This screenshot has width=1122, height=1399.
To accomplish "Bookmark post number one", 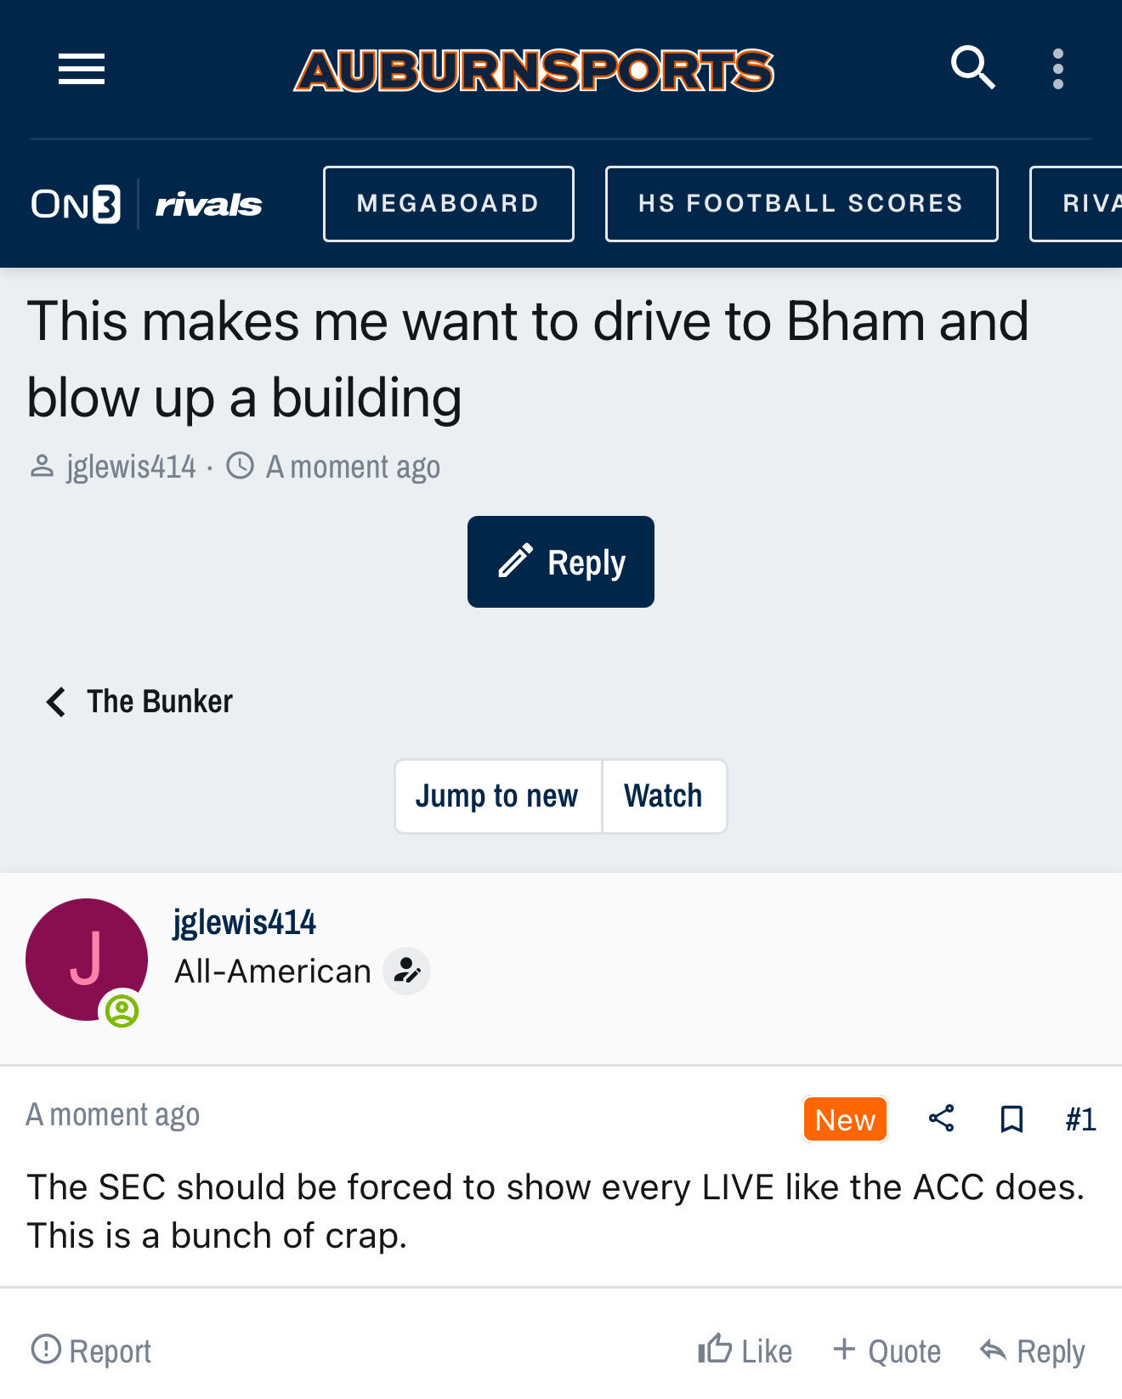I will pyautogui.click(x=1011, y=1119).
